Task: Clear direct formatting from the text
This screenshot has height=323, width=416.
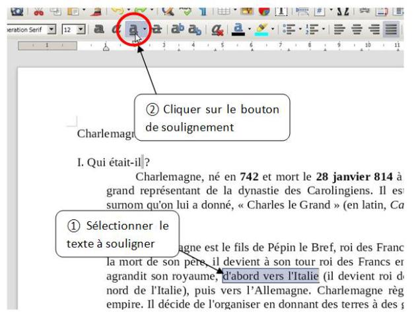Action: 216,30
